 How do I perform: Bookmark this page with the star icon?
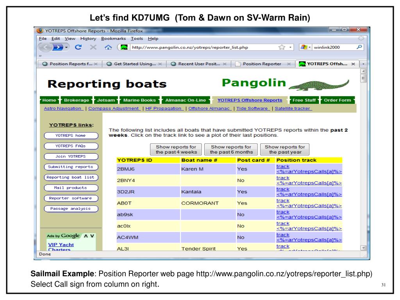click(x=282, y=47)
